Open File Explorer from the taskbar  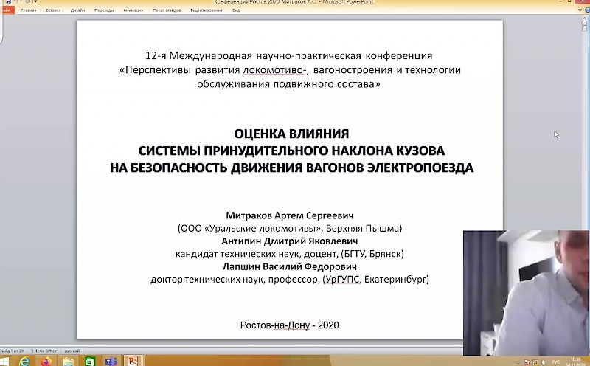tap(67, 360)
